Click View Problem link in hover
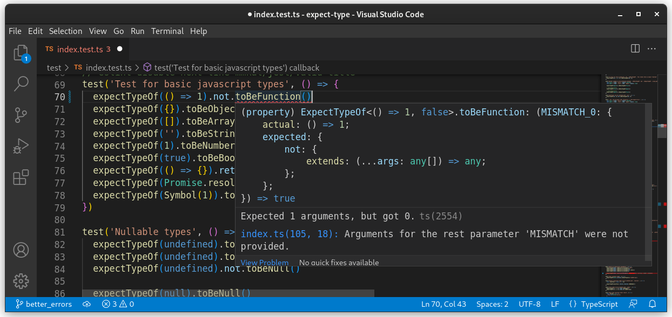672x317 pixels. (x=264, y=263)
